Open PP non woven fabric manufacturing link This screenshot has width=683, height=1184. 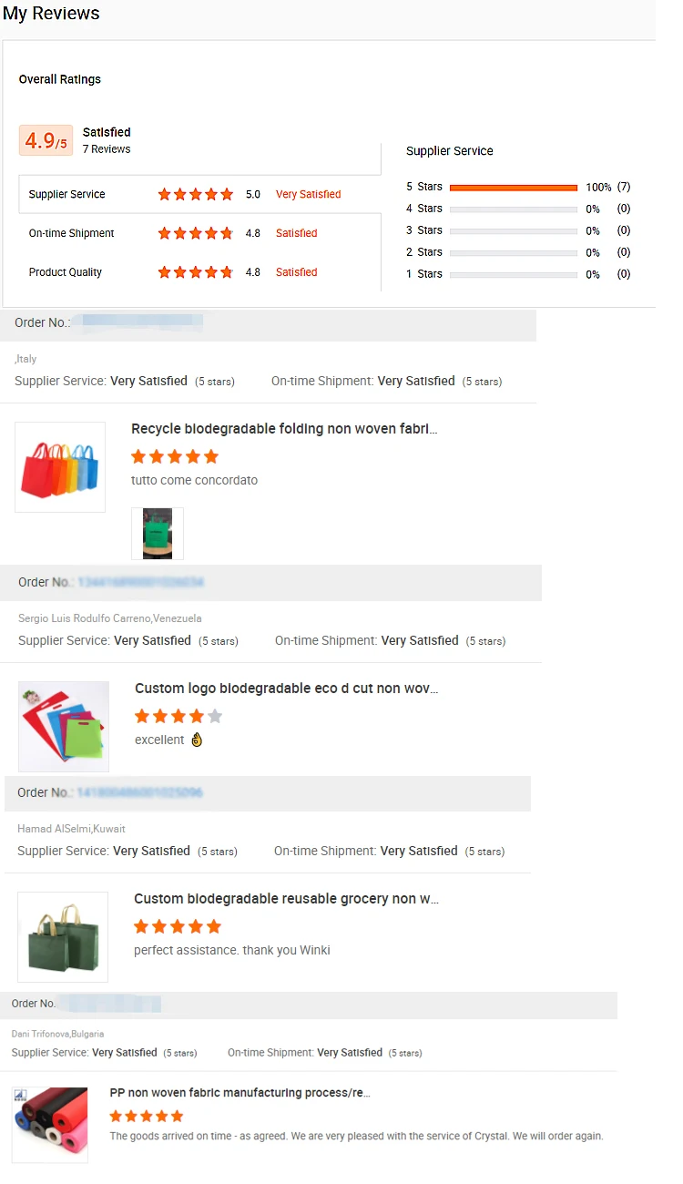point(240,1093)
